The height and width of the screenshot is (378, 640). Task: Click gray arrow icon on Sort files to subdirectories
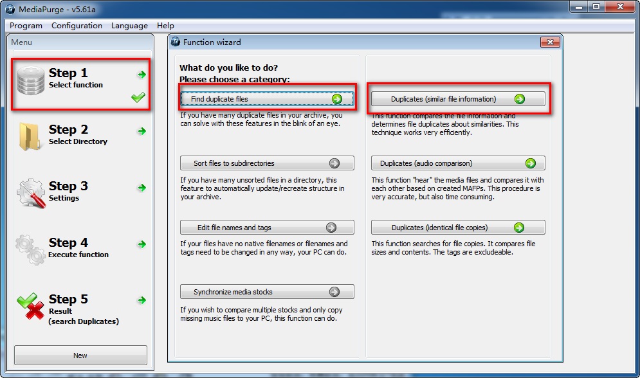334,163
